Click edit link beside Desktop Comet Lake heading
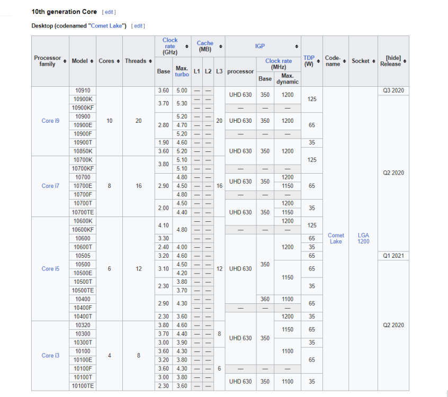The width and height of the screenshot is (448, 397). (138, 26)
